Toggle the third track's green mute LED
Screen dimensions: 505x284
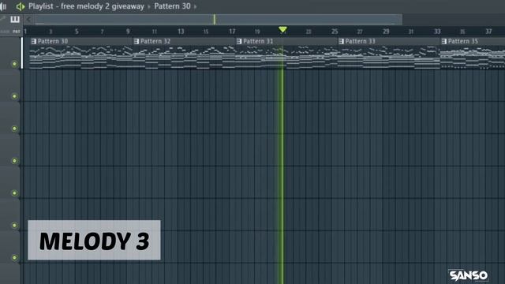pyautogui.click(x=14, y=129)
